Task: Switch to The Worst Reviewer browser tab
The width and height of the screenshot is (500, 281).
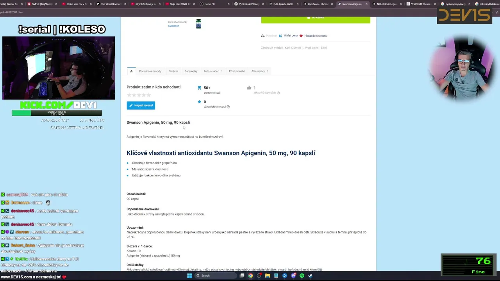Action: point(111,4)
